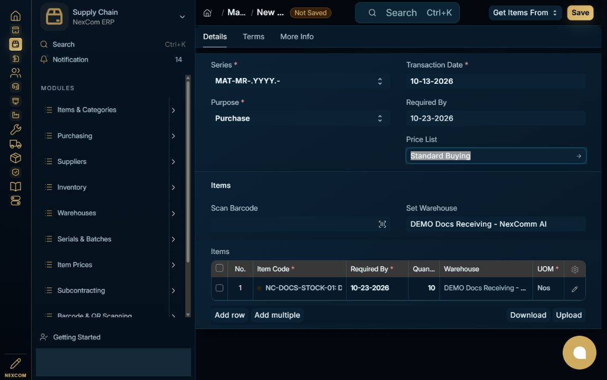Click the Not Saved status badge

[310, 13]
